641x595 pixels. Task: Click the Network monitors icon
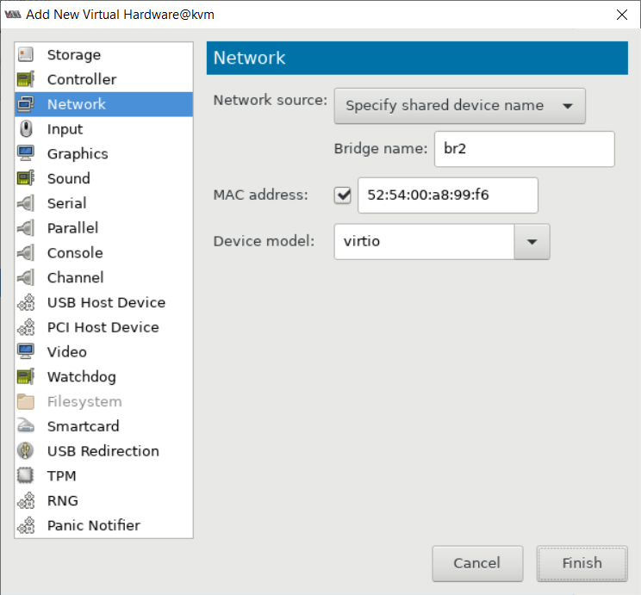(x=26, y=104)
